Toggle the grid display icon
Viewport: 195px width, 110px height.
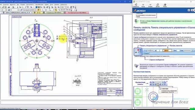[x=46, y=10]
